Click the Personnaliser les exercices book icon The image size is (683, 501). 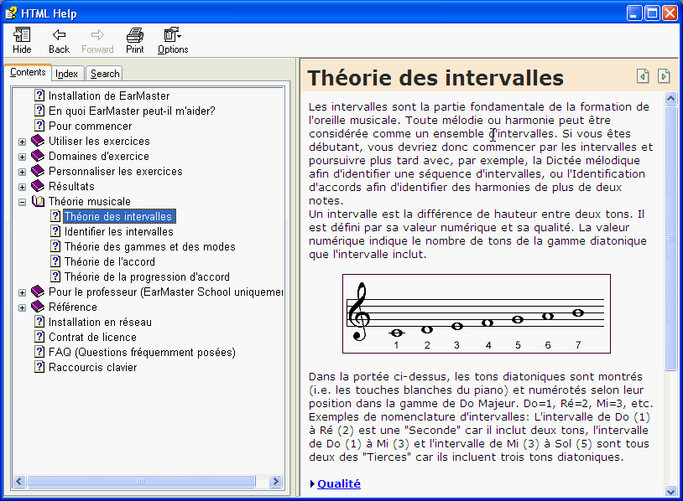click(39, 171)
